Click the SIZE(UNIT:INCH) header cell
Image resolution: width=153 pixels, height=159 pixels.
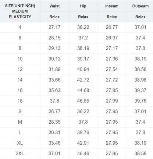pos(20,6)
